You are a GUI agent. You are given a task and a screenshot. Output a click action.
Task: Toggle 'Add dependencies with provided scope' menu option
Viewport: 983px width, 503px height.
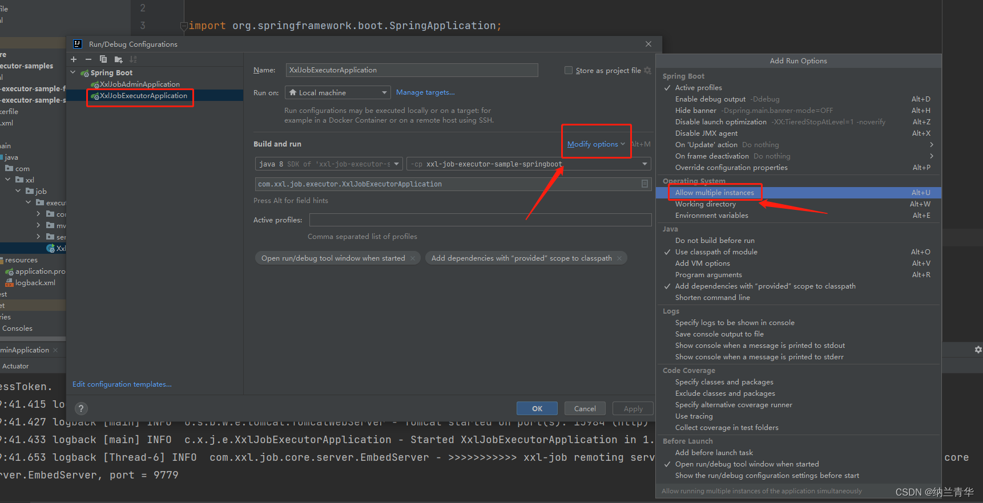click(799, 286)
